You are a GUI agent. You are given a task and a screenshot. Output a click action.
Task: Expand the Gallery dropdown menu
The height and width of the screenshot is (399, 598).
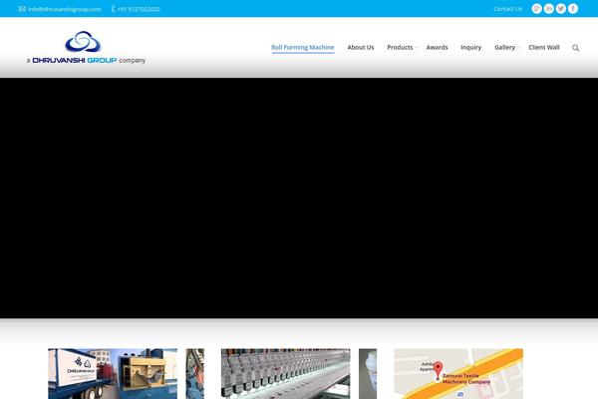505,47
